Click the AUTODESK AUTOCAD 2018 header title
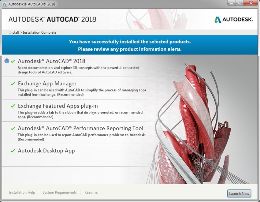Image resolution: width=260 pixels, height=202 pixels. click(x=52, y=19)
